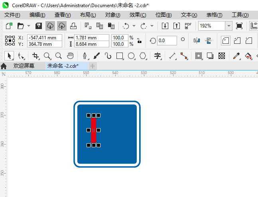Select the Pan hand tool
Screen dimensions: 258x197
coord(70,56)
